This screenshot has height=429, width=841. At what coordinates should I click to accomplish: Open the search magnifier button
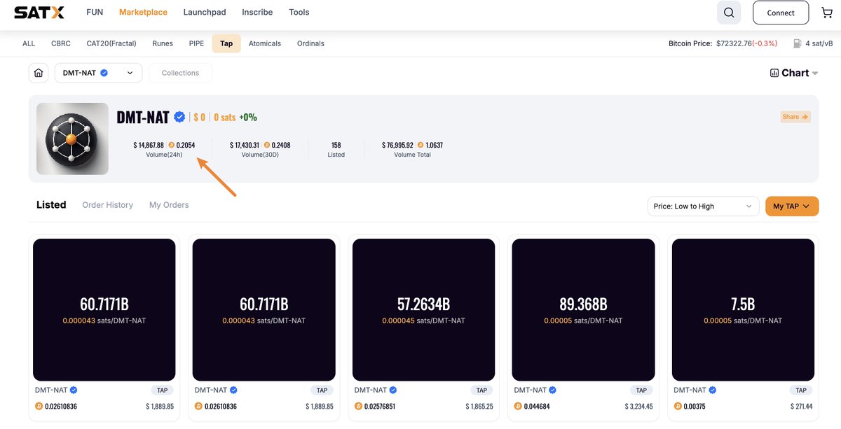click(x=729, y=13)
